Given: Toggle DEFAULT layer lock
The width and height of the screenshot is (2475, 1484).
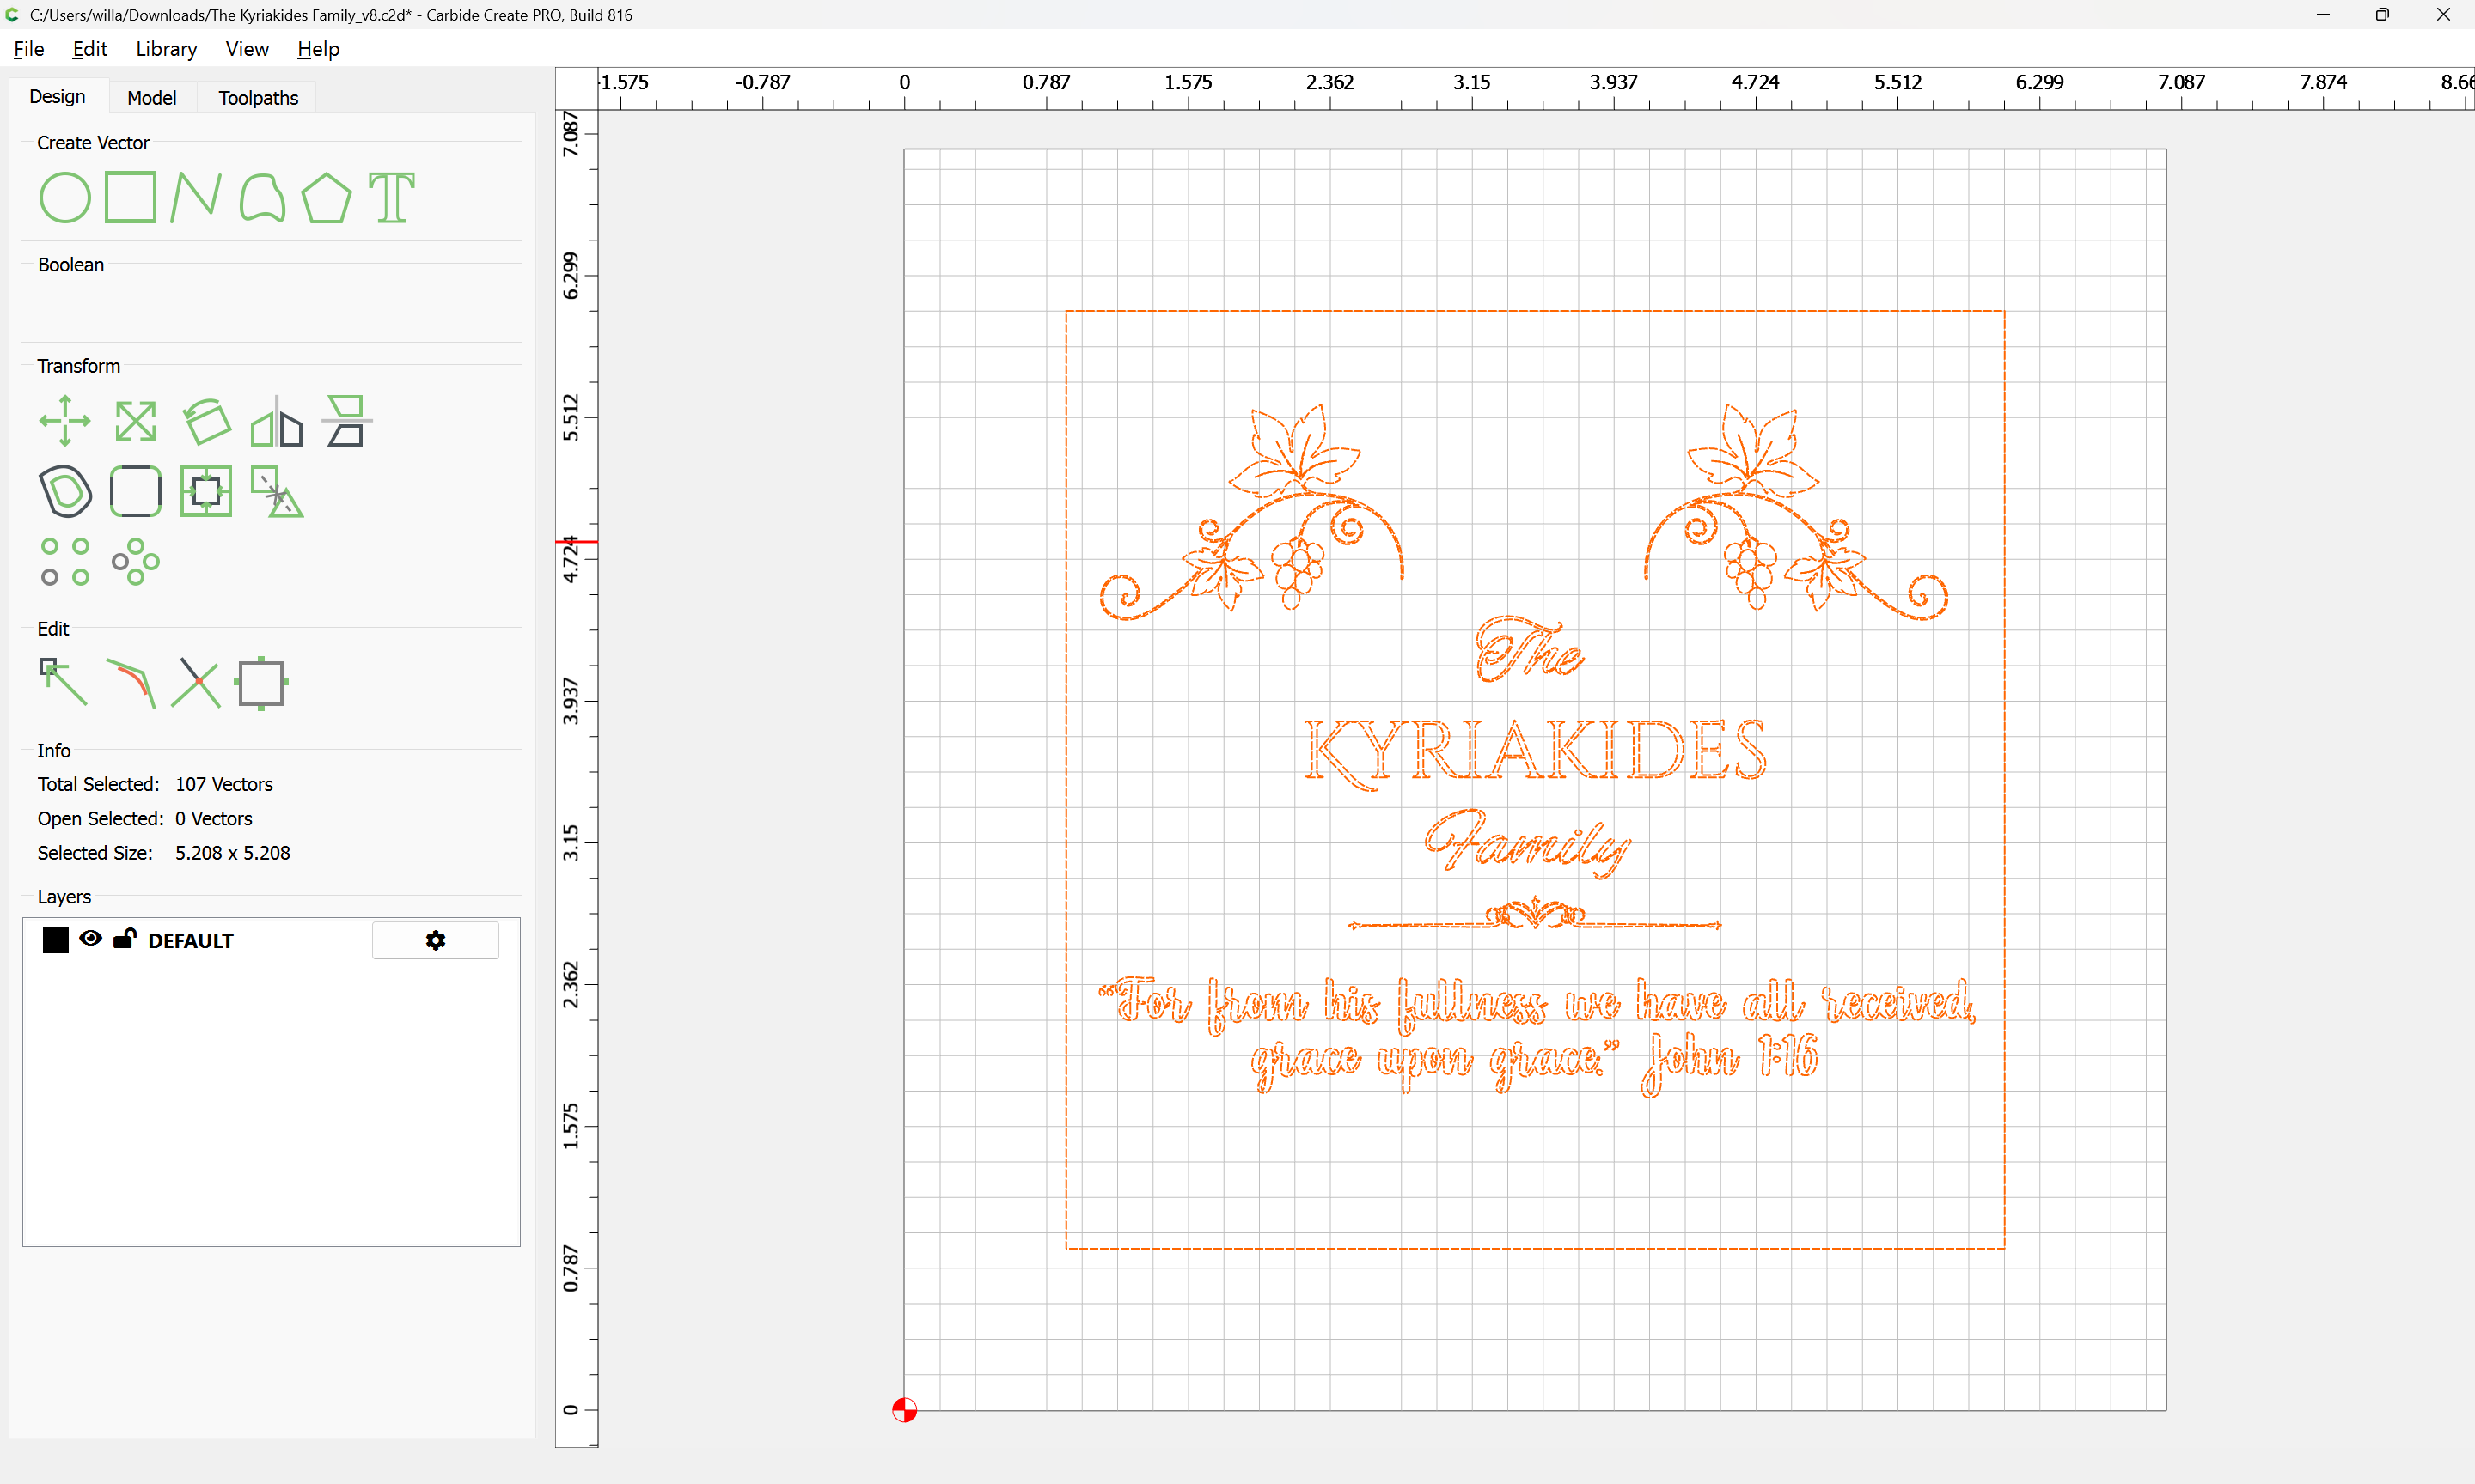Looking at the screenshot, I should click(124, 938).
